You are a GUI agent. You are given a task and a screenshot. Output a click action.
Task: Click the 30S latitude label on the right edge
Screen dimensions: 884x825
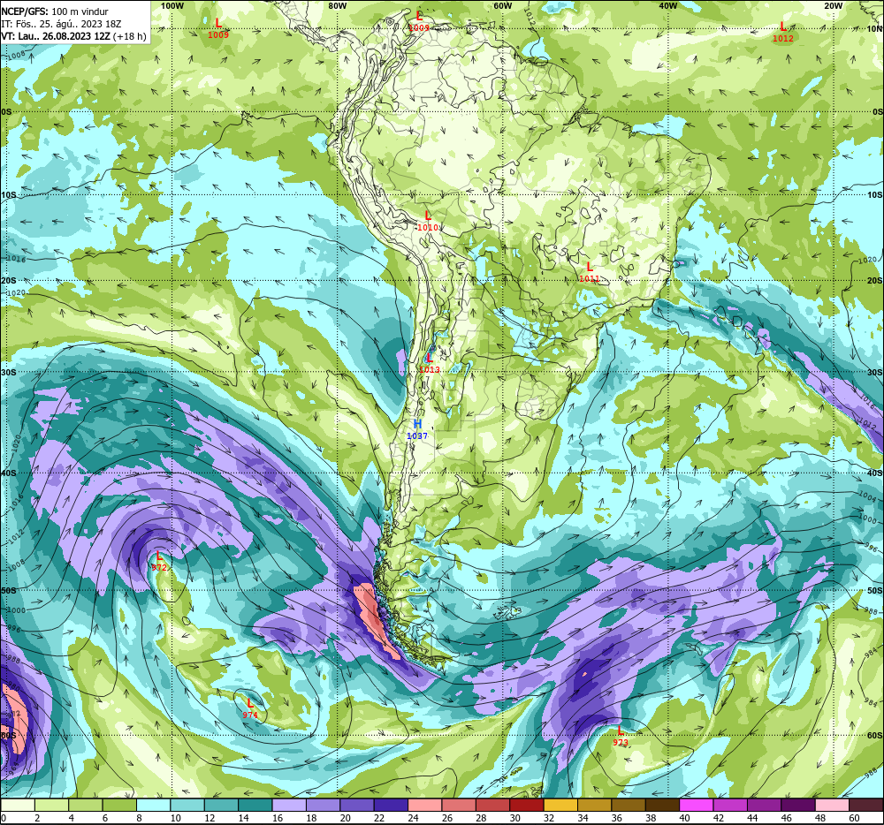tap(874, 372)
